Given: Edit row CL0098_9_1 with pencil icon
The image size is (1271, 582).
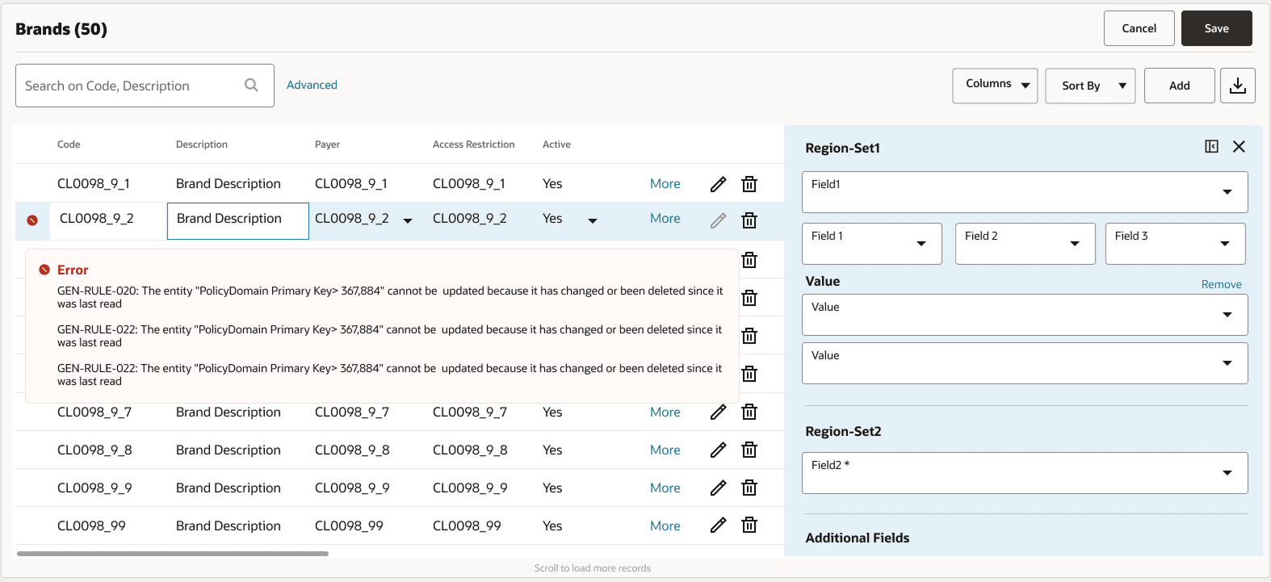Looking at the screenshot, I should (718, 184).
